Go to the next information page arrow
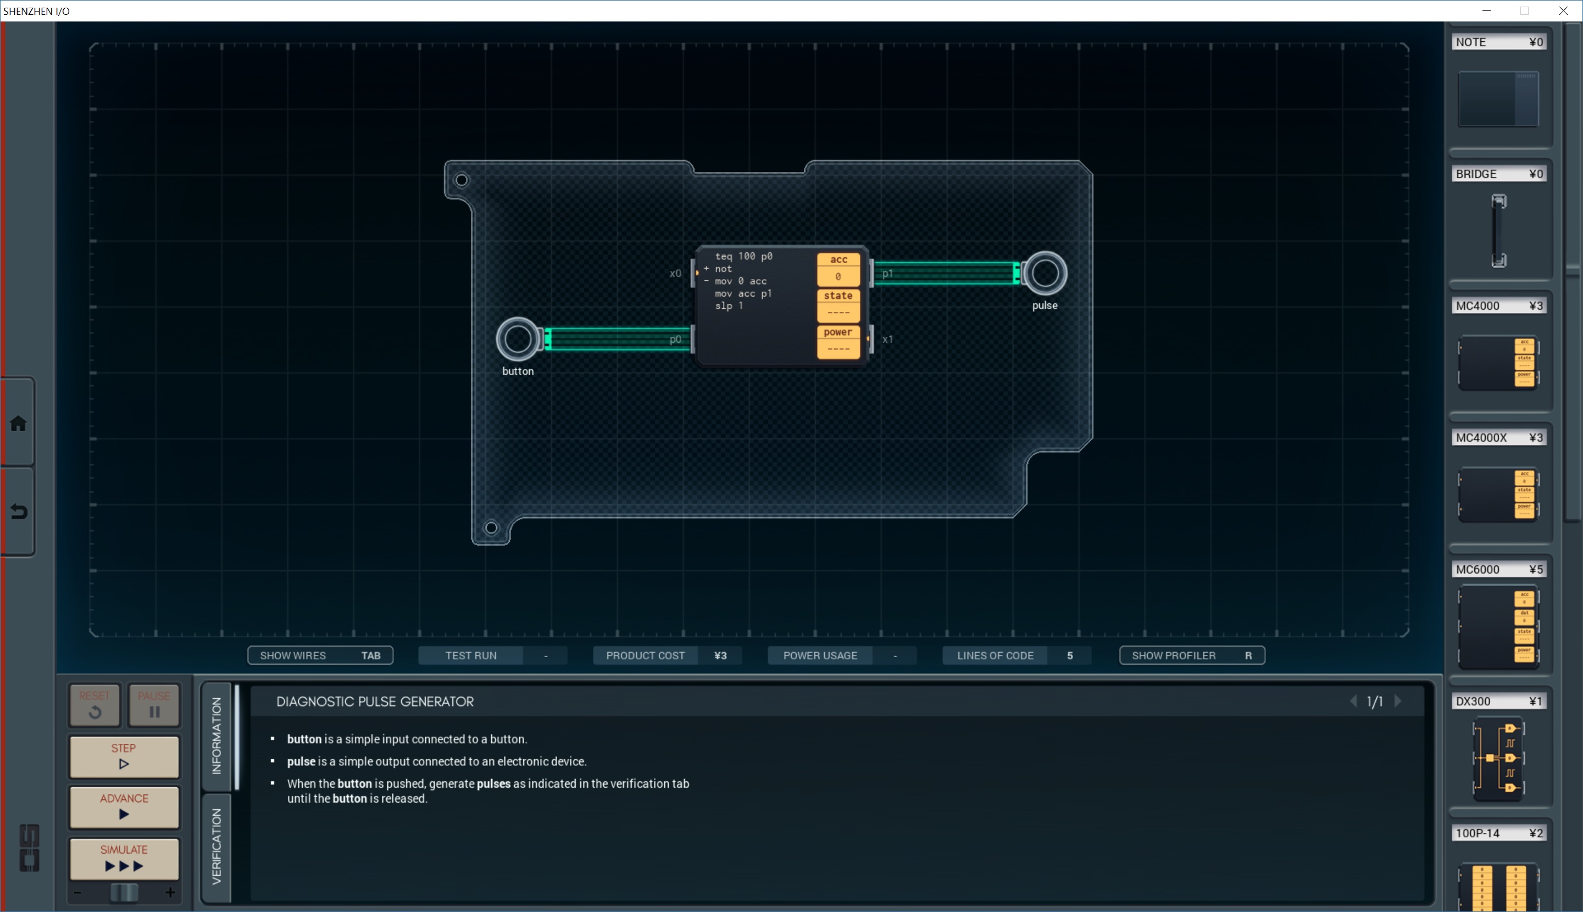This screenshot has width=1583, height=912. [1398, 702]
